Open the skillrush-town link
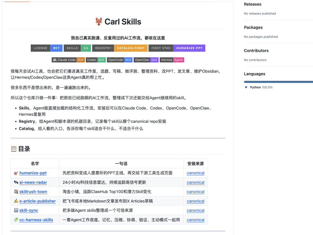This screenshot has width=313, height=235. (33, 192)
